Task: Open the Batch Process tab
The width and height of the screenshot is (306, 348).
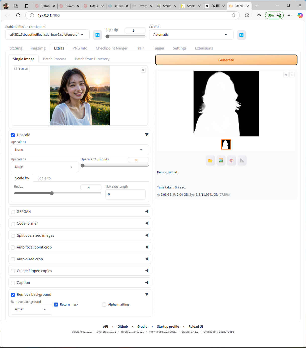Action: [x=54, y=59]
